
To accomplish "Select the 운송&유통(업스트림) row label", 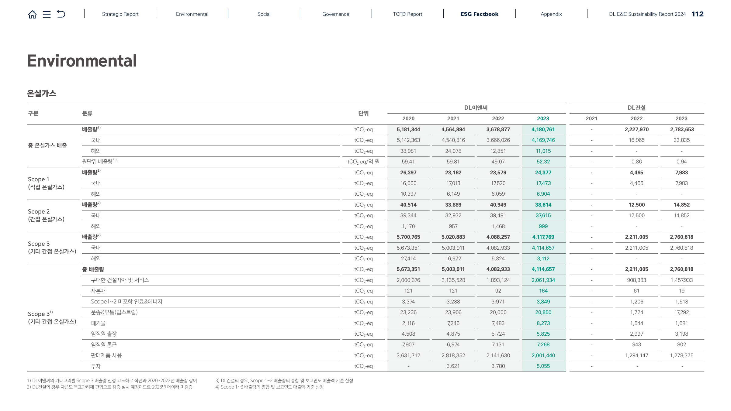I will [x=114, y=312].
